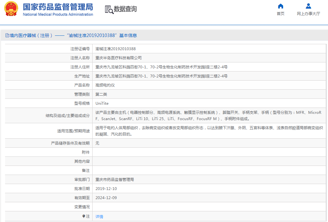Click the document icon before 境内医疗器械
Viewport: 328px width, 222px height.
point(7,35)
